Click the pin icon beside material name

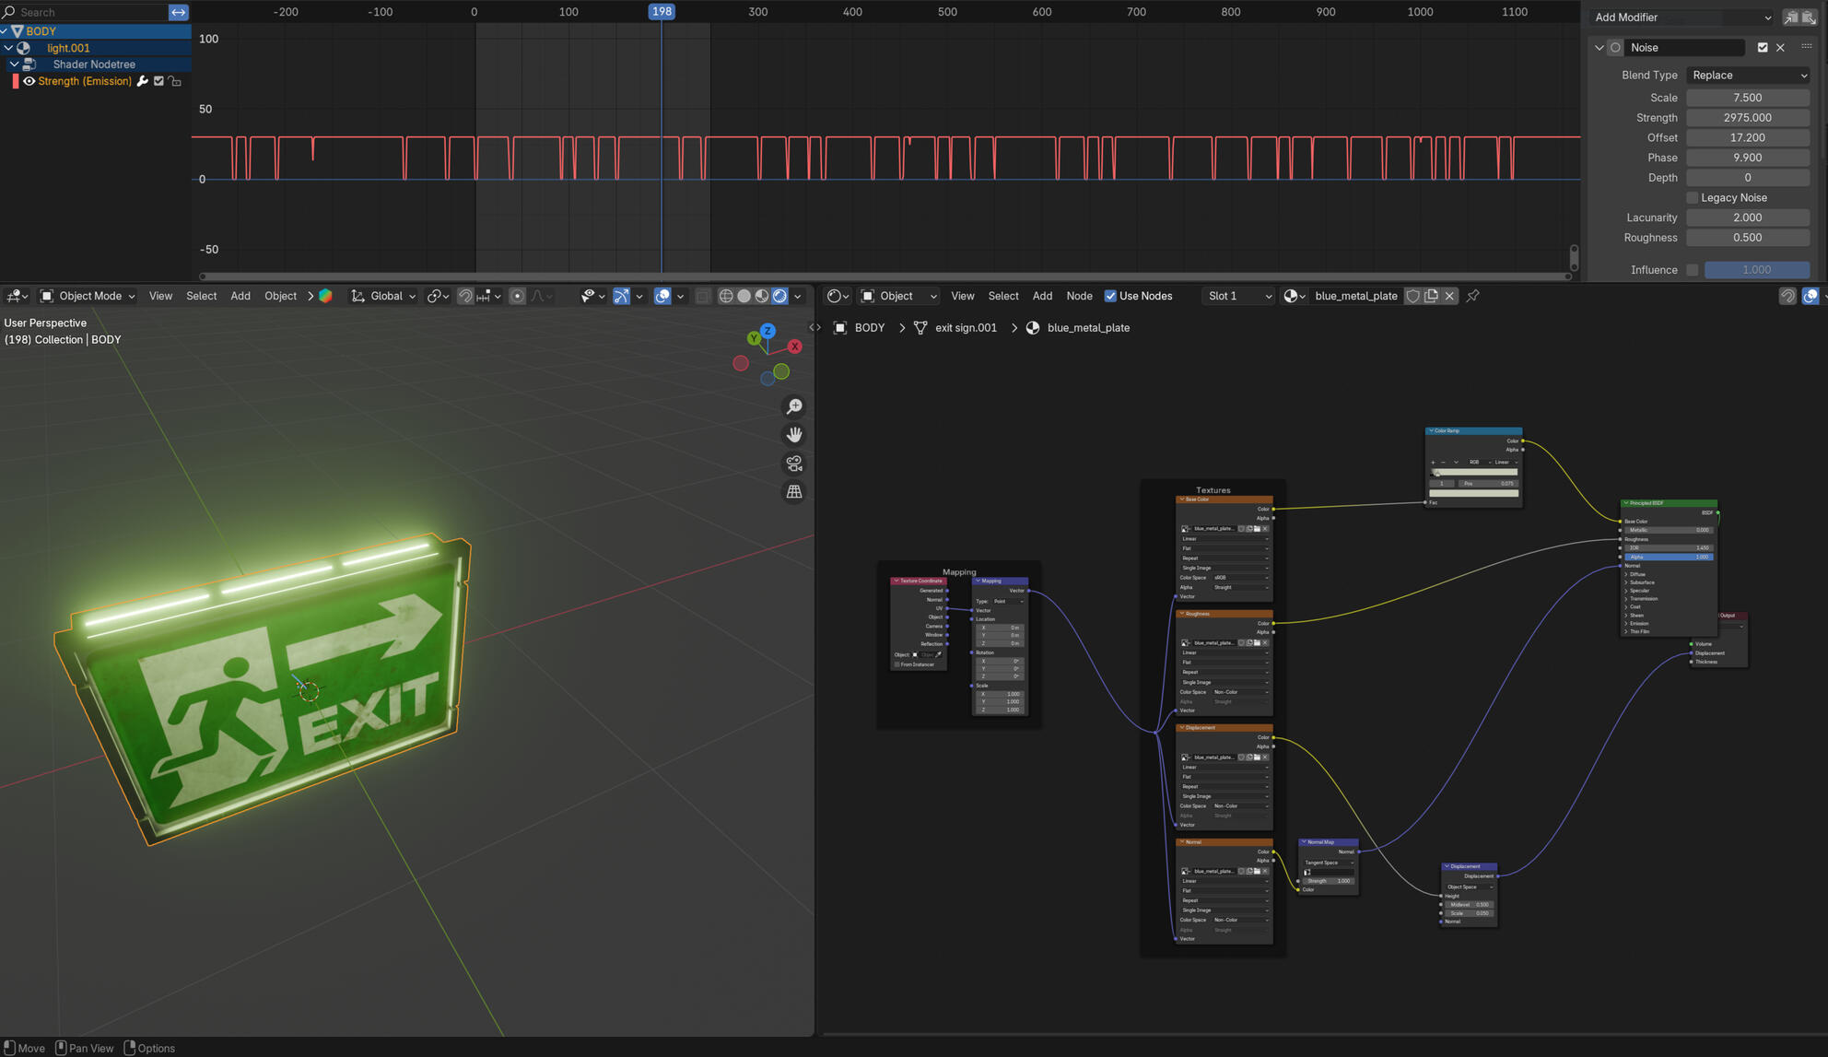1473,296
